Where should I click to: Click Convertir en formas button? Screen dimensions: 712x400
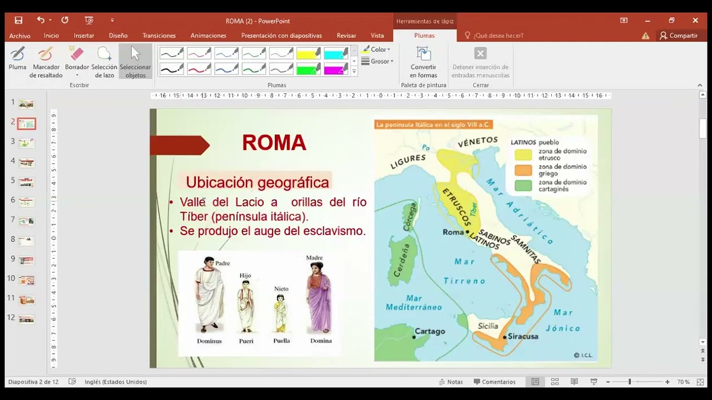(x=424, y=62)
